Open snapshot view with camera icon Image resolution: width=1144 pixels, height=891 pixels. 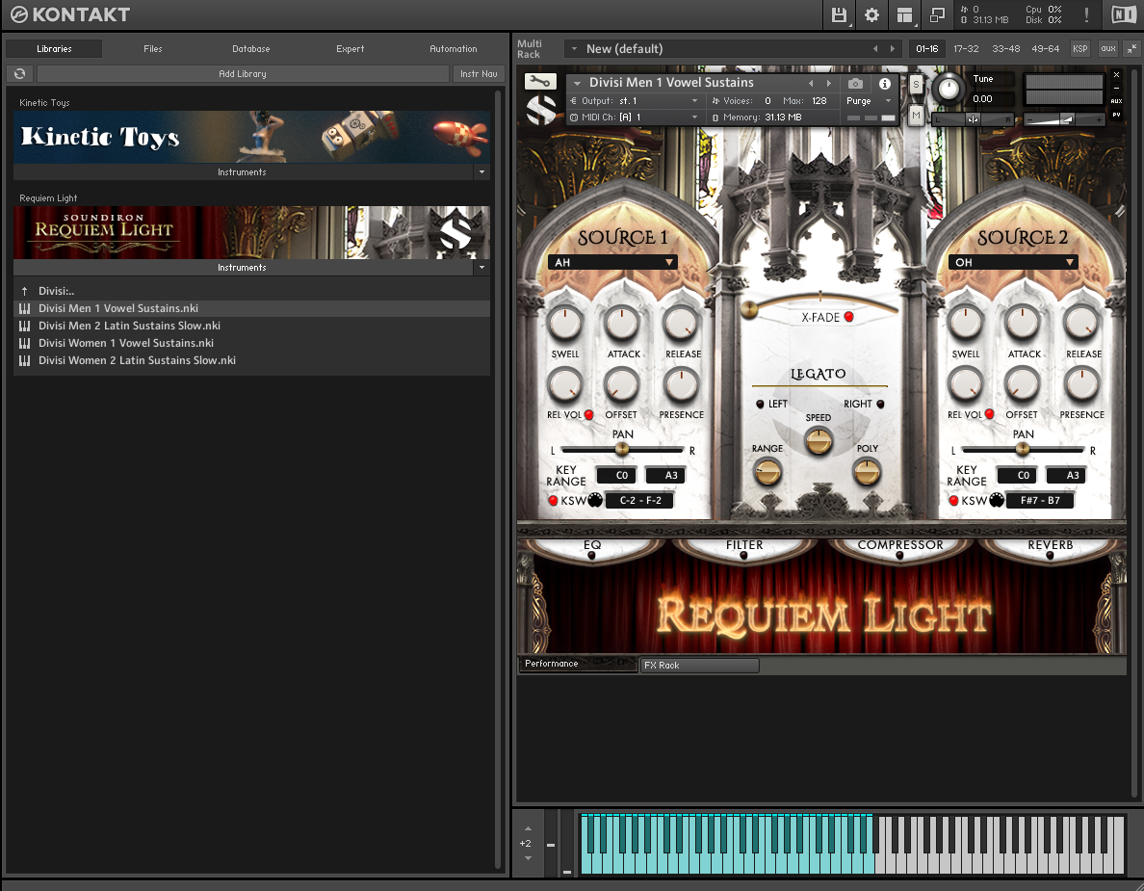point(856,83)
